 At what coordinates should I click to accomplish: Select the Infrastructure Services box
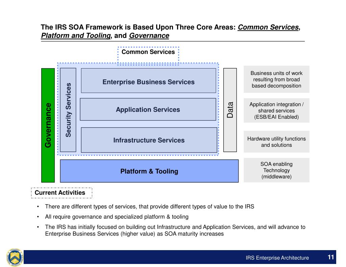tap(149, 140)
